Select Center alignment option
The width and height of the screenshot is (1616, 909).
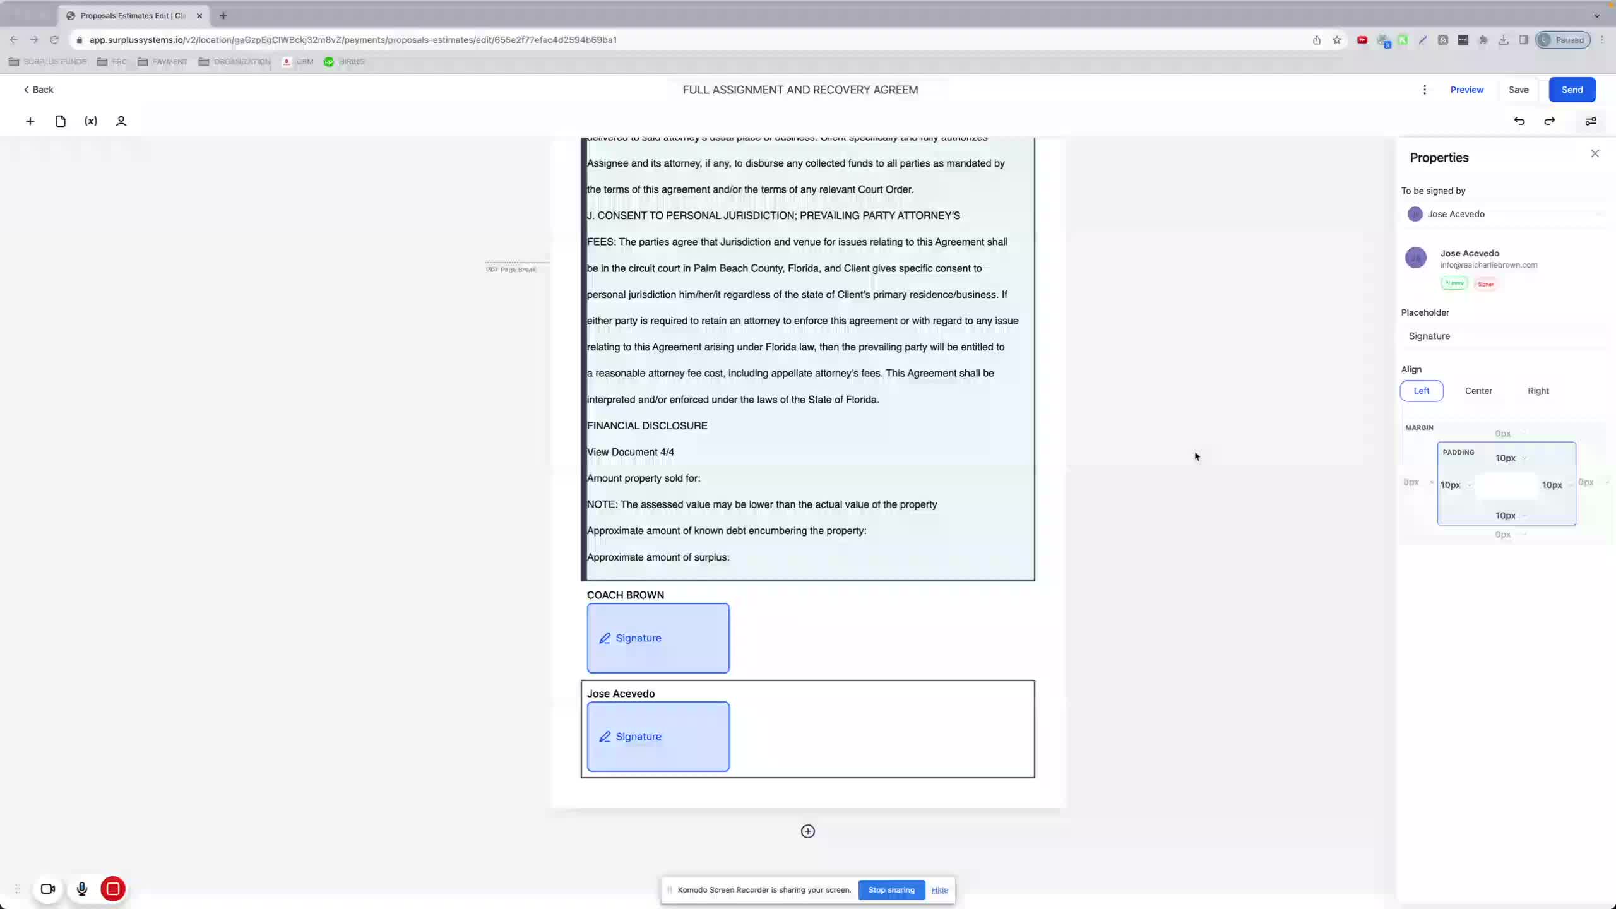[x=1478, y=391]
